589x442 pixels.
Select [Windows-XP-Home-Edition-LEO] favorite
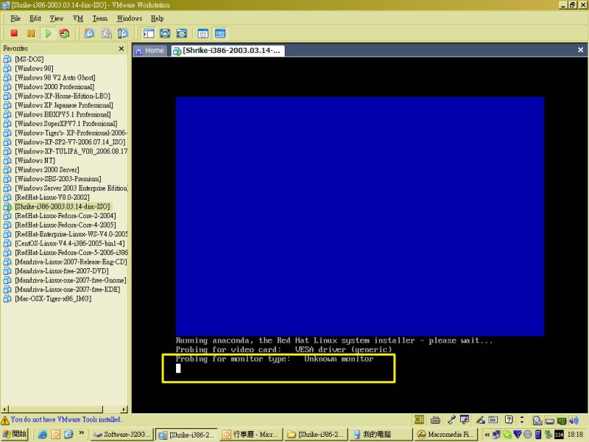click(x=63, y=97)
